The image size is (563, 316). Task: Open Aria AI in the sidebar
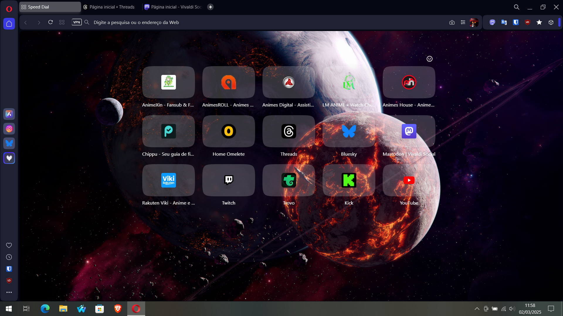[x=9, y=114]
